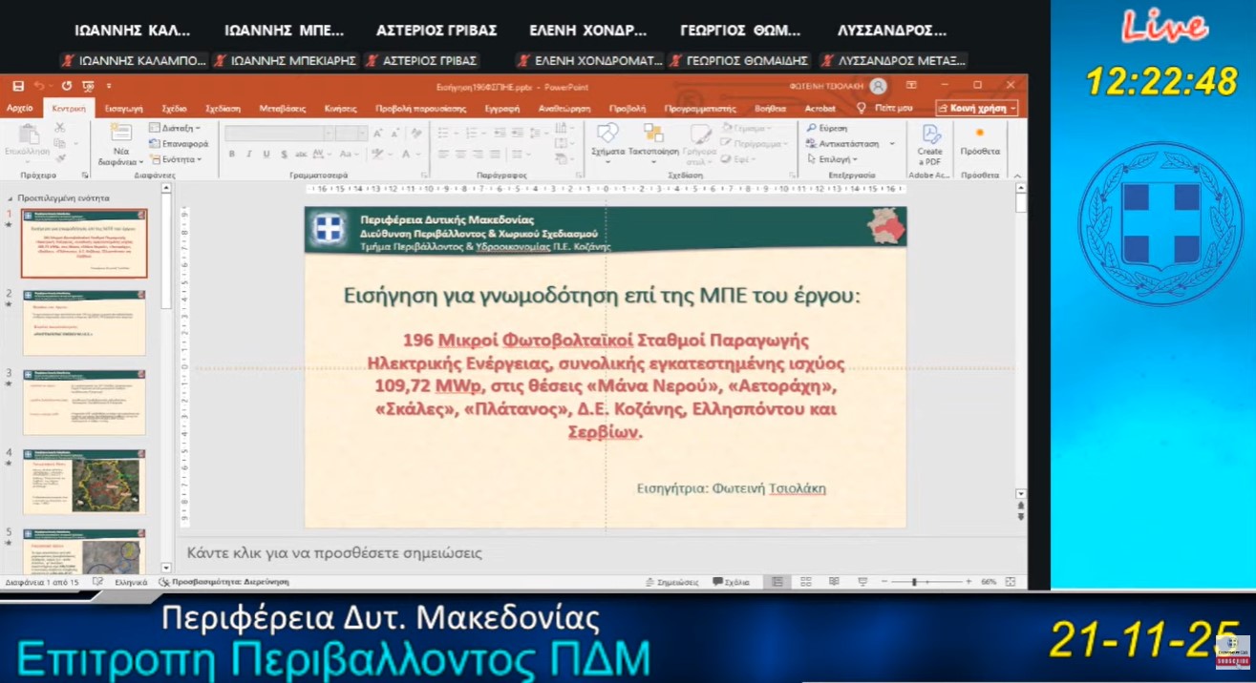The height and width of the screenshot is (683, 1256).
Task: Open the Εισαγωγή (Insert) ribbon tab
Action: pyautogui.click(x=123, y=109)
